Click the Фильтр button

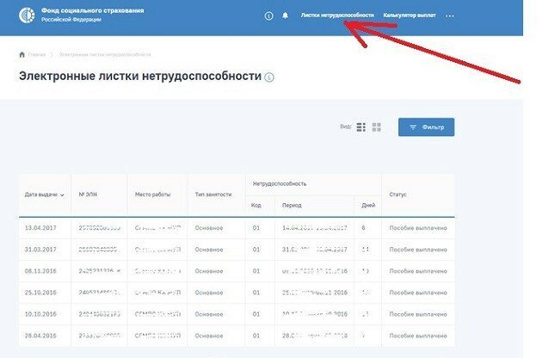[426, 127]
